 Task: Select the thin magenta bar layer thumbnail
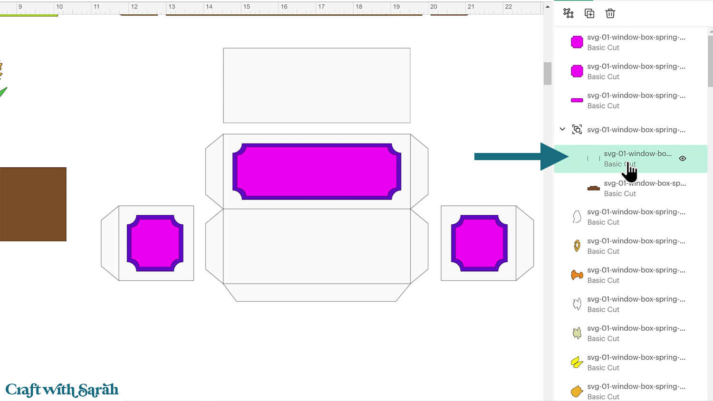tap(577, 100)
